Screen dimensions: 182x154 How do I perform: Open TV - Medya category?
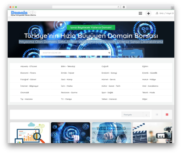tap(66, 99)
